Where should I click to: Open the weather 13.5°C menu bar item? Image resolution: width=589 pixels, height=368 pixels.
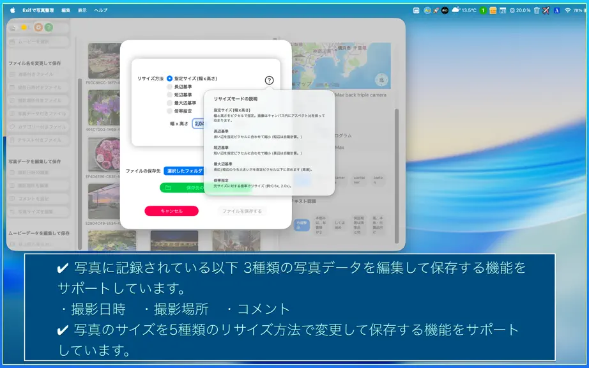click(x=464, y=10)
